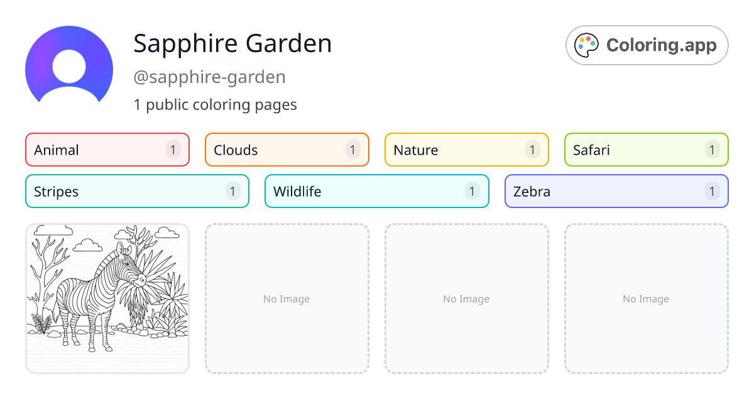The width and height of the screenshot is (754, 396).
Task: Click the count badge next to Wildlife
Action: click(473, 191)
